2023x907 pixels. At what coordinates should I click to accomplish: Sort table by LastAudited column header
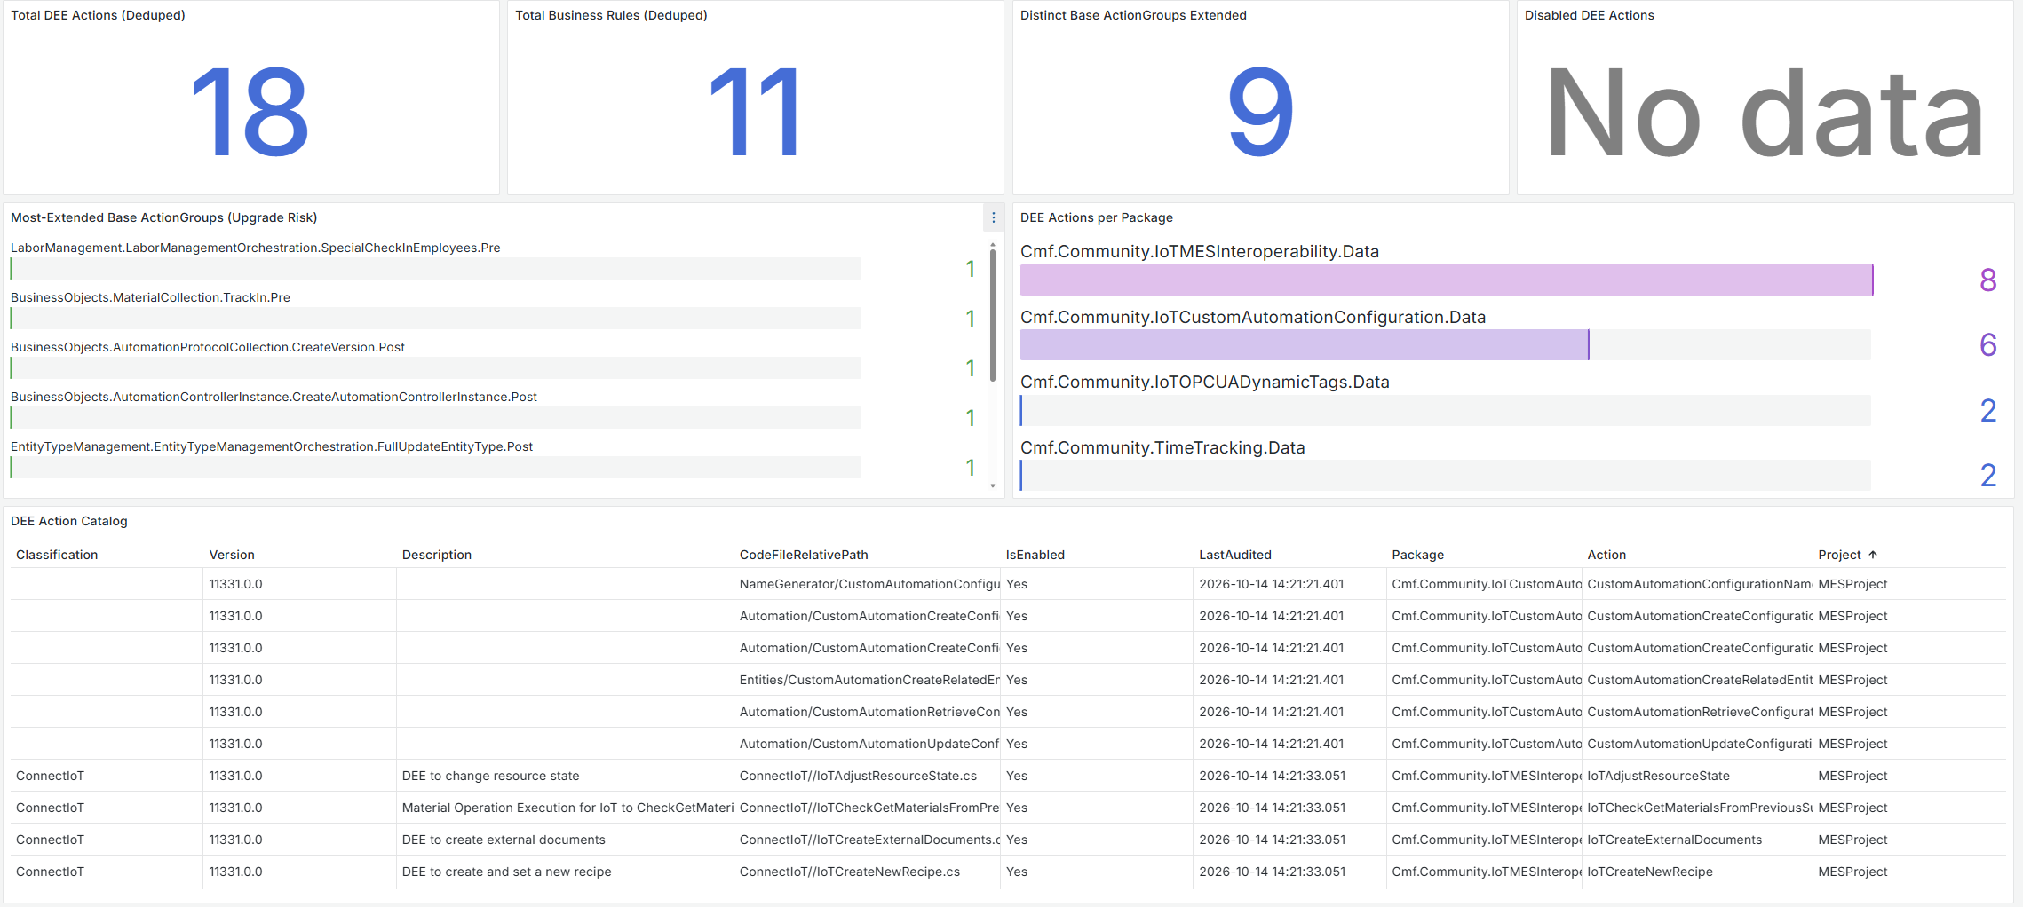pyautogui.click(x=1234, y=555)
